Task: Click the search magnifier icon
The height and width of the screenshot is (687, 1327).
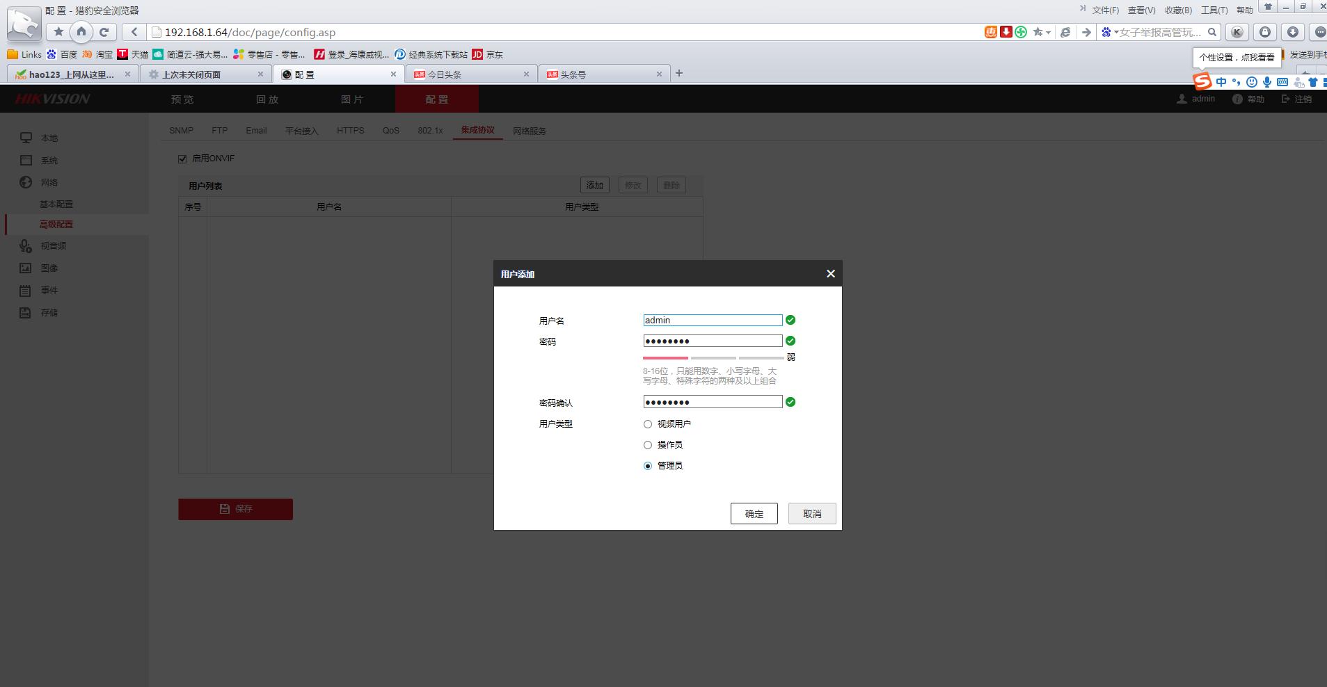Action: pos(1211,32)
